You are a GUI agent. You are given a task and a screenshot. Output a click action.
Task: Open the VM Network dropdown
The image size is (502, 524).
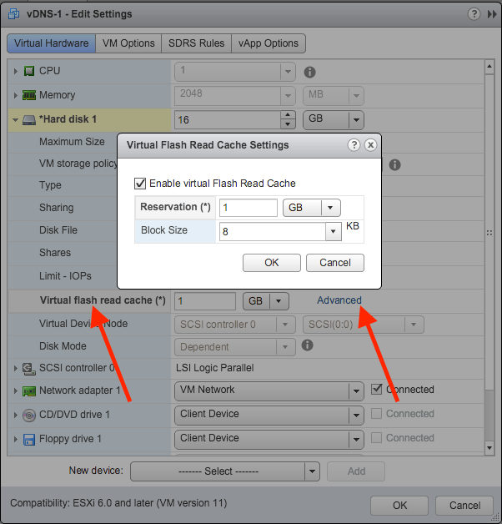pos(269,390)
